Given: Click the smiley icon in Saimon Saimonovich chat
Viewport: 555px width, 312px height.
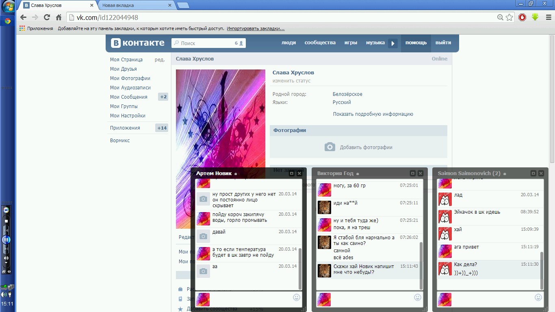Looking at the screenshot, I should pyautogui.click(x=538, y=297).
